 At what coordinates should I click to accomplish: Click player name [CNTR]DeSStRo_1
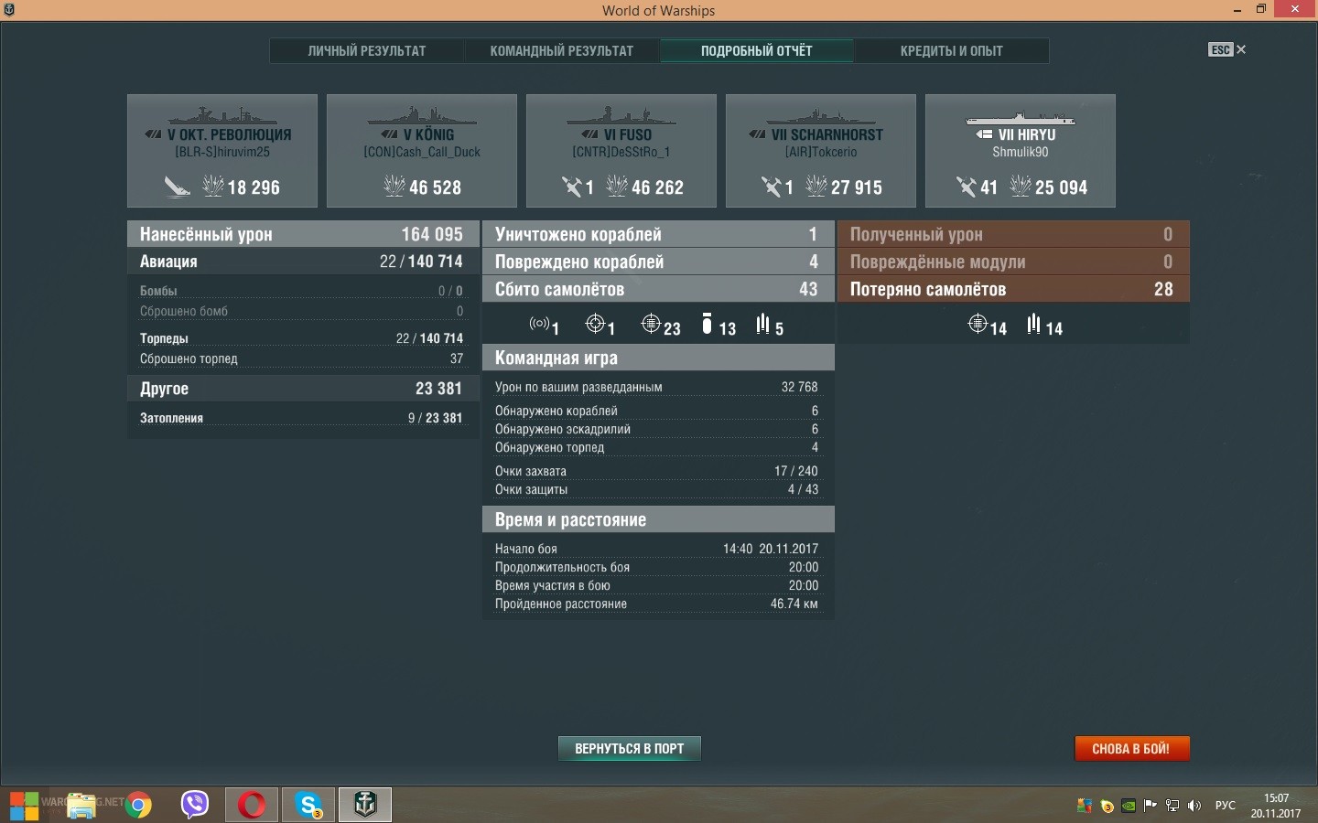(x=621, y=153)
